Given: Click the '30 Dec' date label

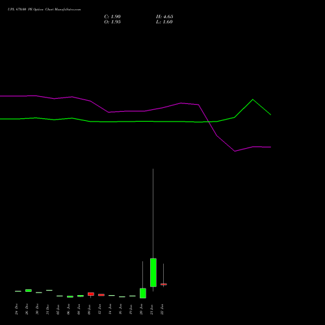Looking at the screenshot, I should click(x=38, y=309).
